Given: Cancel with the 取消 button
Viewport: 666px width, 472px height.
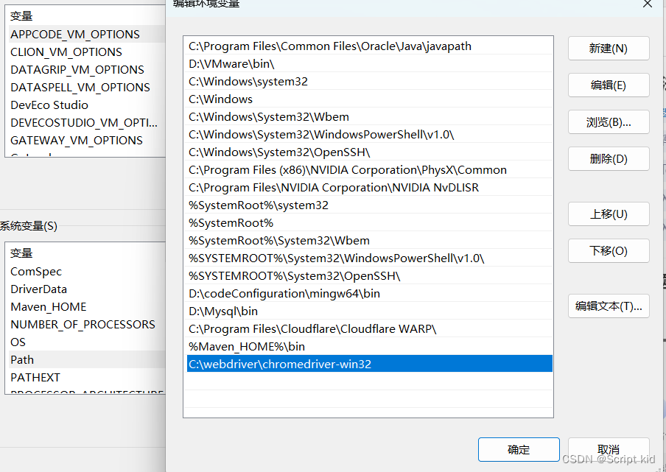Looking at the screenshot, I should (608, 450).
